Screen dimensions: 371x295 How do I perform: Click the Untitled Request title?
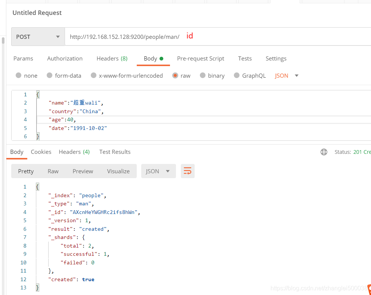(x=37, y=13)
